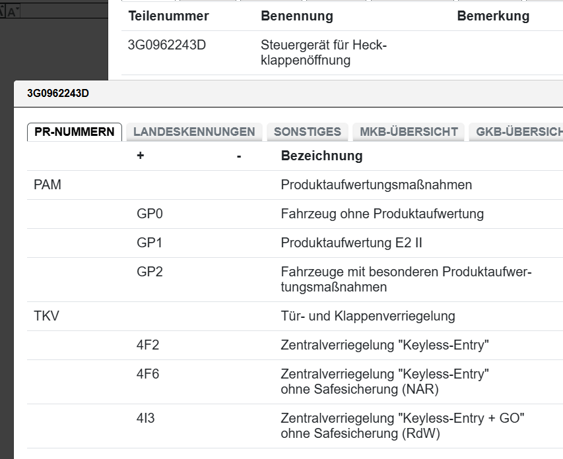Select the SONSTIGES tab

pos(307,132)
